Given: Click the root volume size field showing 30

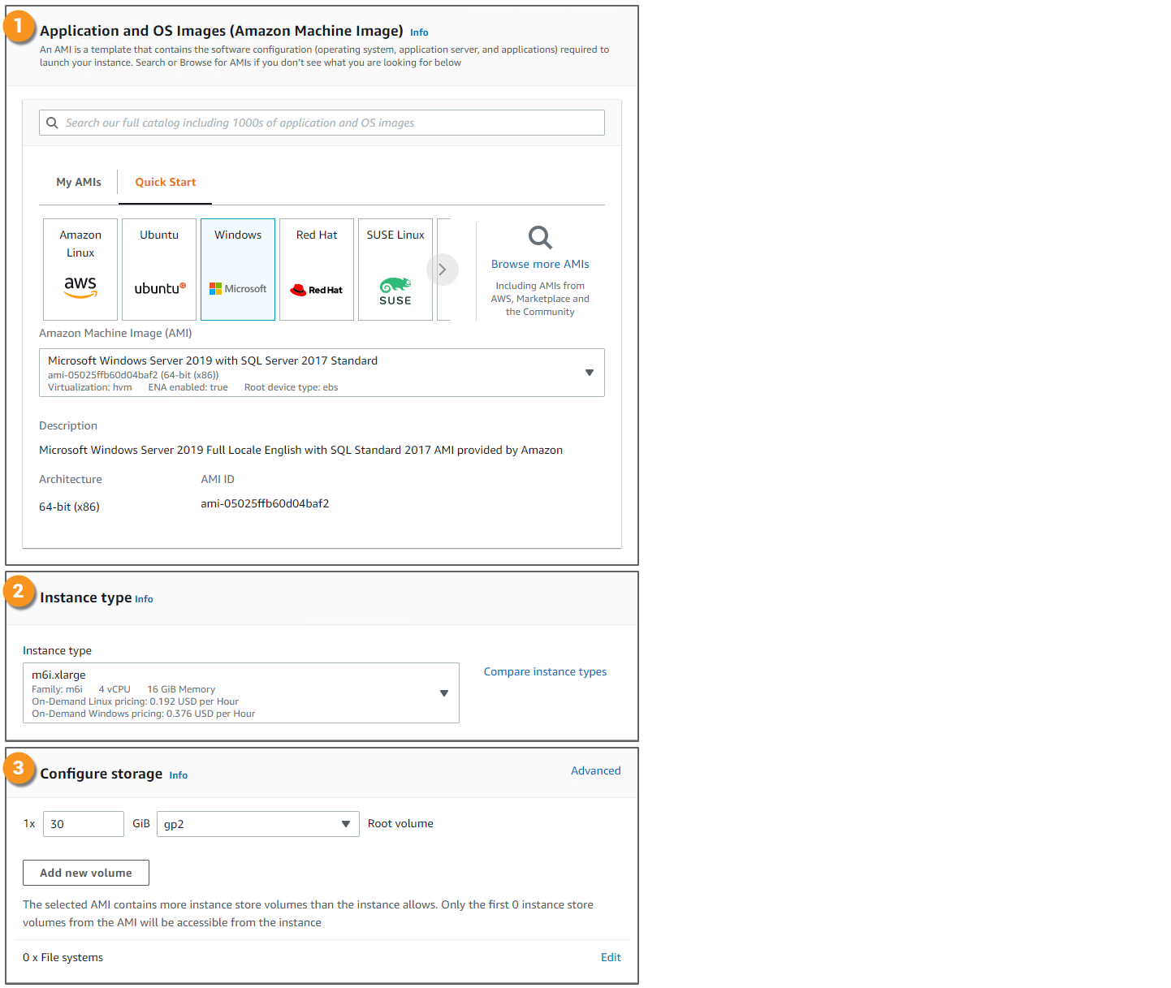Looking at the screenshot, I should [x=84, y=824].
